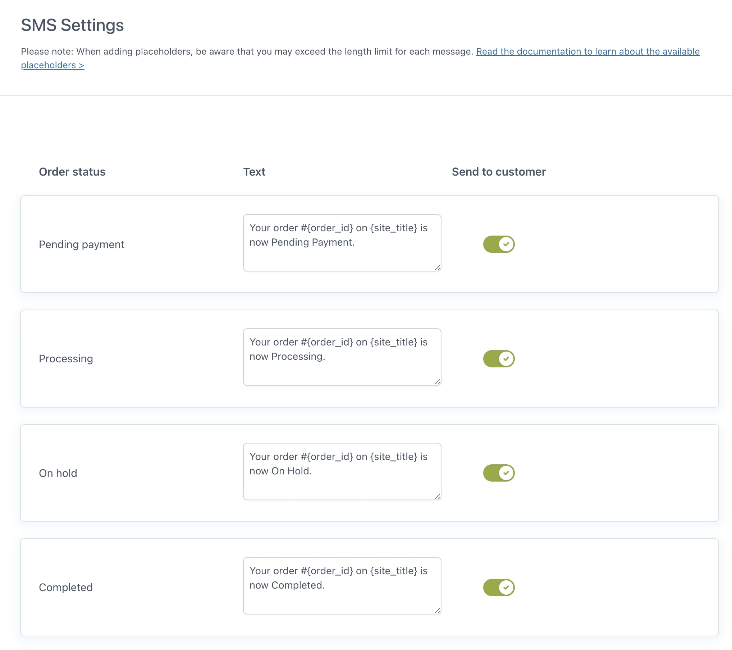Screen dimensions: 732x650
Task: Edit the On Hold SMS text field
Action: pos(342,471)
